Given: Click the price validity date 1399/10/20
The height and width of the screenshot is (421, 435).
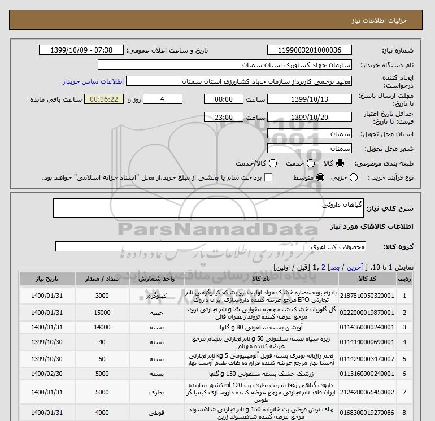Looking at the screenshot, I should point(310,117).
